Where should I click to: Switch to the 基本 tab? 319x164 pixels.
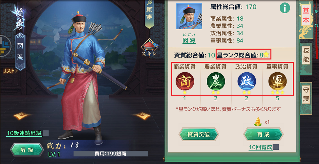point(306,16)
